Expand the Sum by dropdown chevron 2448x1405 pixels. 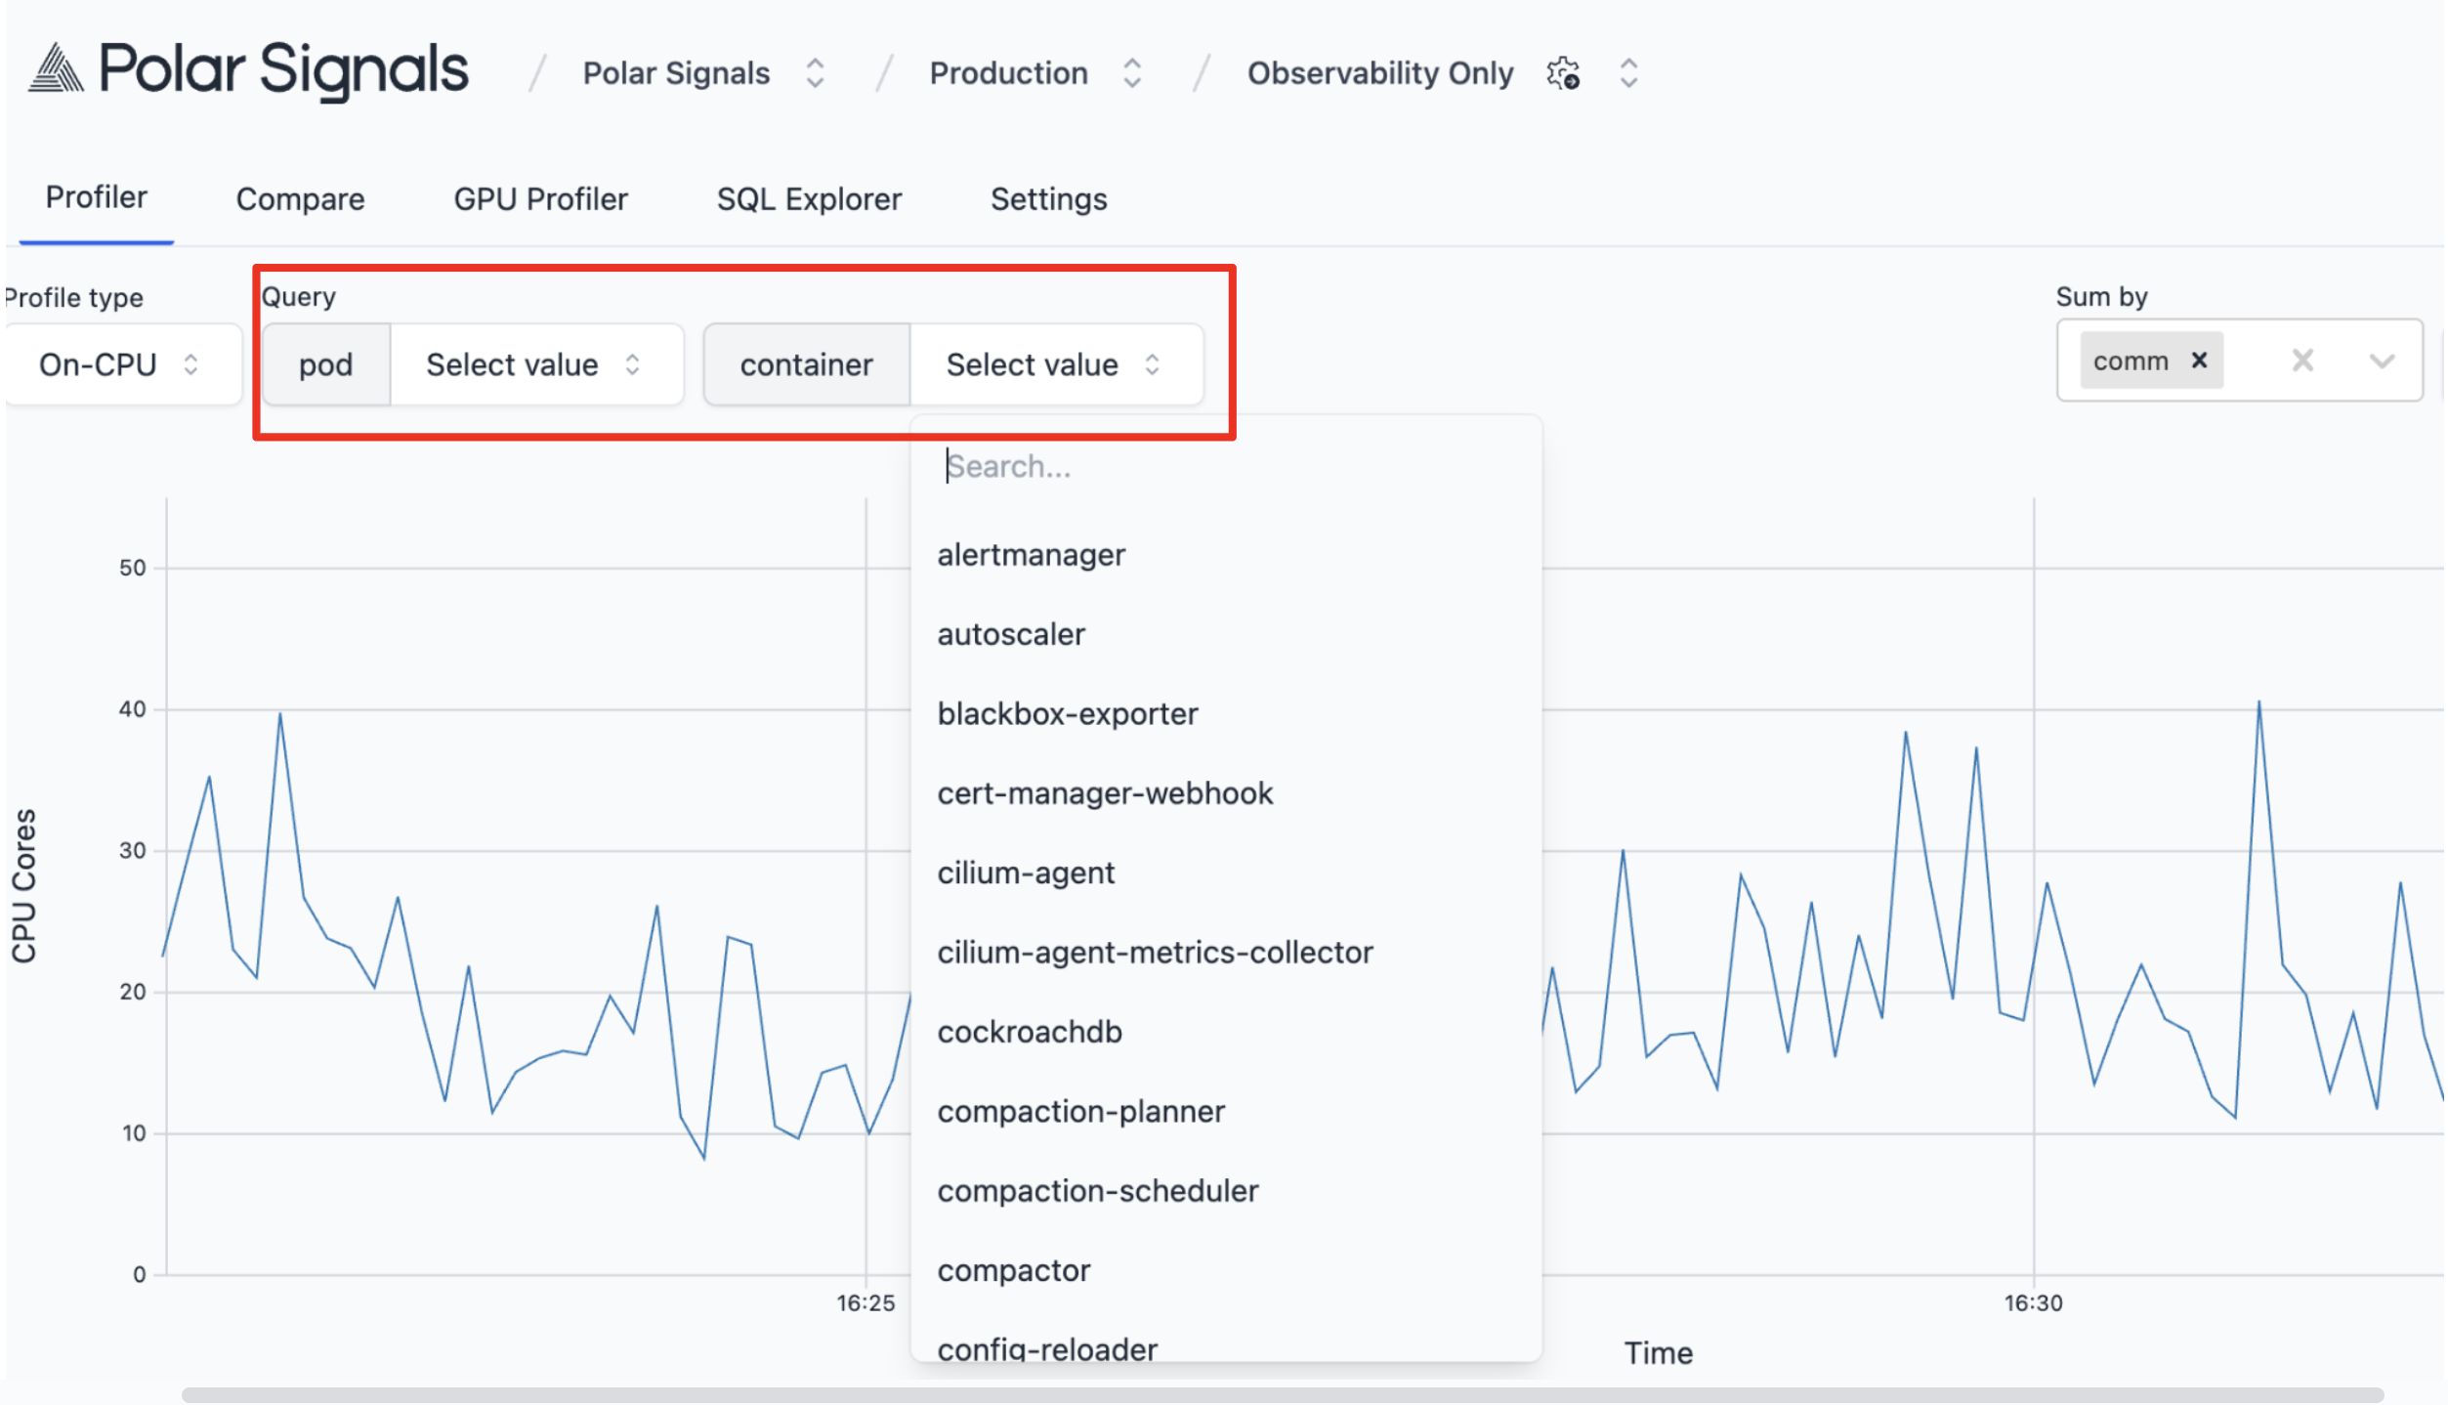pyautogui.click(x=2382, y=361)
